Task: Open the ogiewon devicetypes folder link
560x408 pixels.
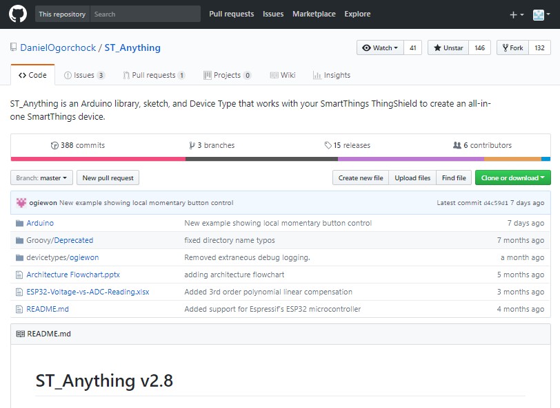Action: 84,257
